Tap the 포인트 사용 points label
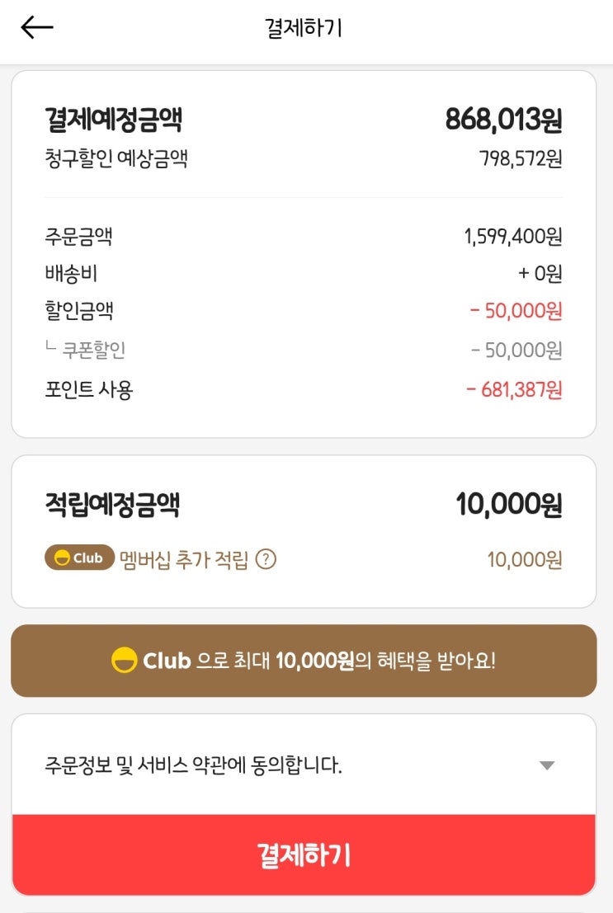The height and width of the screenshot is (913, 613). 89,389
